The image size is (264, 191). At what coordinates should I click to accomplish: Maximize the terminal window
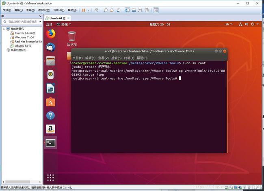pyautogui.click(x=221, y=51)
